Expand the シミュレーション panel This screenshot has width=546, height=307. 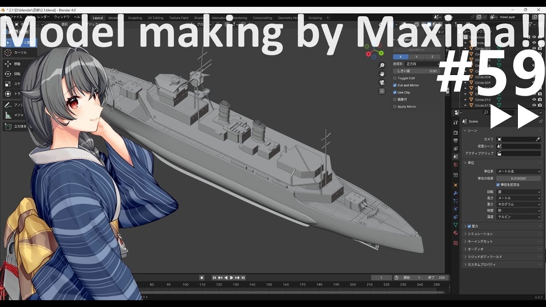[502, 234]
